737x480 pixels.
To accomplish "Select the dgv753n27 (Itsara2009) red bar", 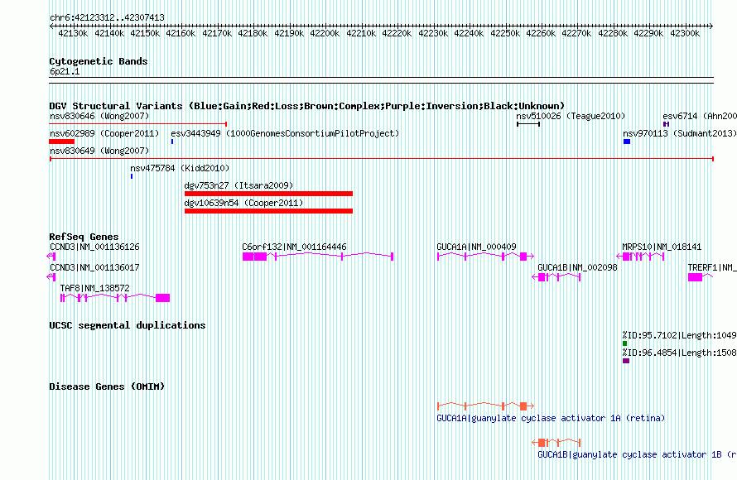I will pyautogui.click(x=268, y=194).
